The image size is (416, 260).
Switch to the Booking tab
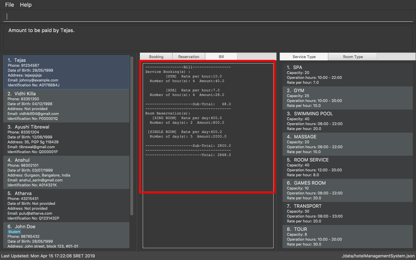coord(156,57)
